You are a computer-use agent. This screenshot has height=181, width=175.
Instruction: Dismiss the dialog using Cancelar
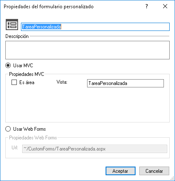(x=154, y=171)
